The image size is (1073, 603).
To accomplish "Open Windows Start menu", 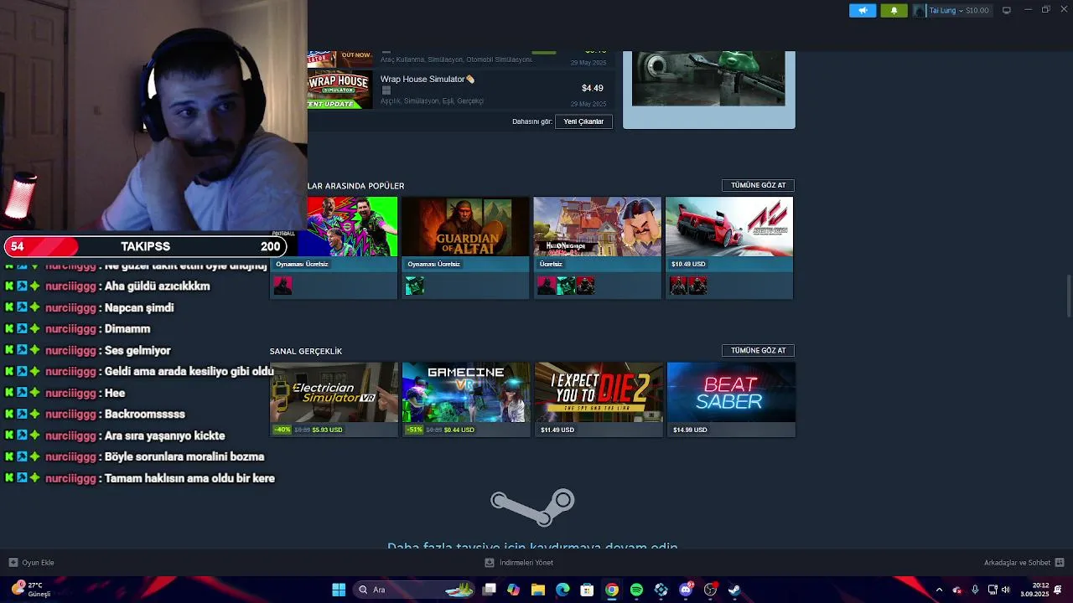I will [339, 590].
